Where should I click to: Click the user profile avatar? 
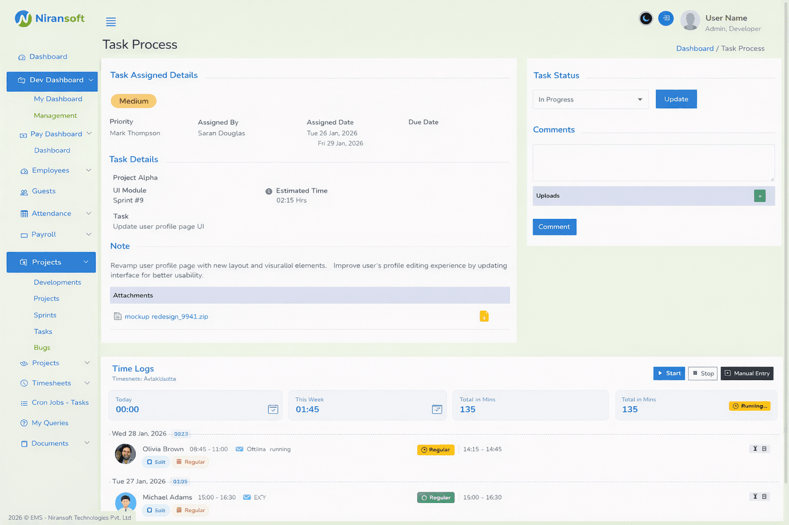coord(690,20)
